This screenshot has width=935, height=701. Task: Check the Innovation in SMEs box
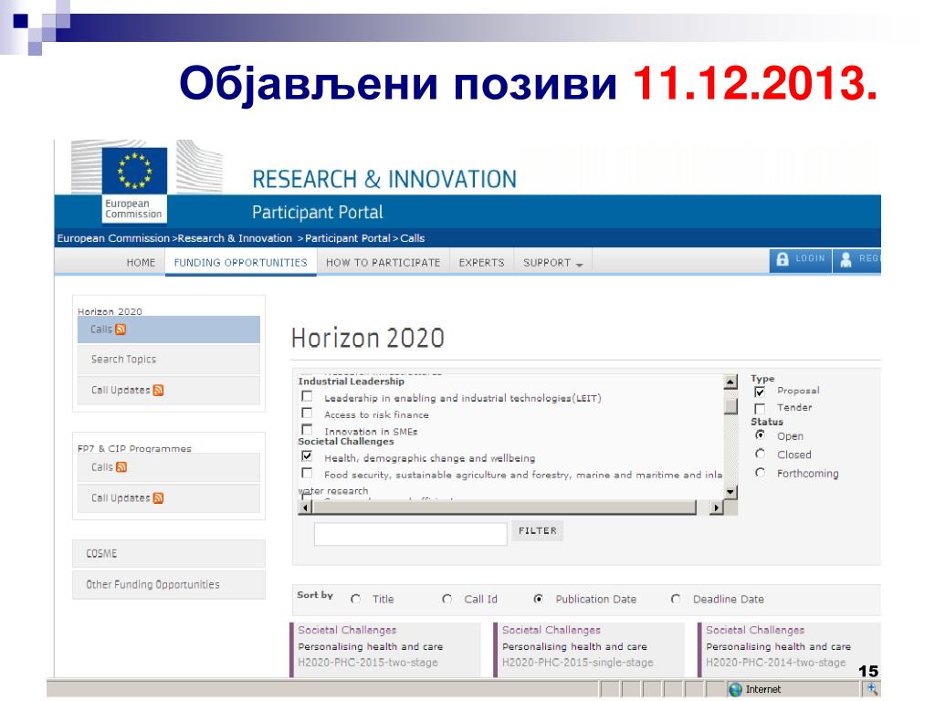[x=307, y=429]
